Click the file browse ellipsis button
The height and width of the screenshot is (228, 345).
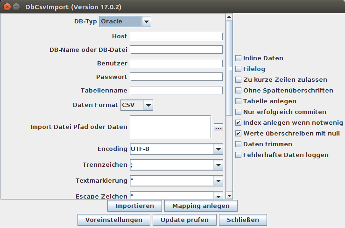pyautogui.click(x=218, y=127)
